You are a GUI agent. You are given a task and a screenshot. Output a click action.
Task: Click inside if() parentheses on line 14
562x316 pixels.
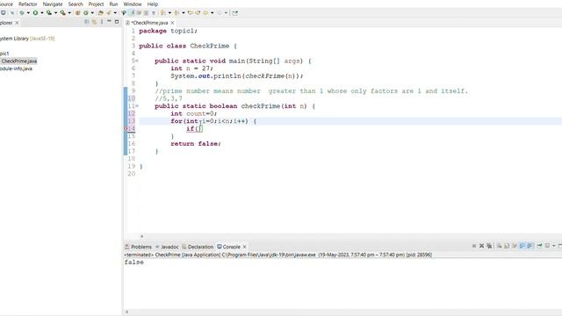pyautogui.click(x=199, y=129)
